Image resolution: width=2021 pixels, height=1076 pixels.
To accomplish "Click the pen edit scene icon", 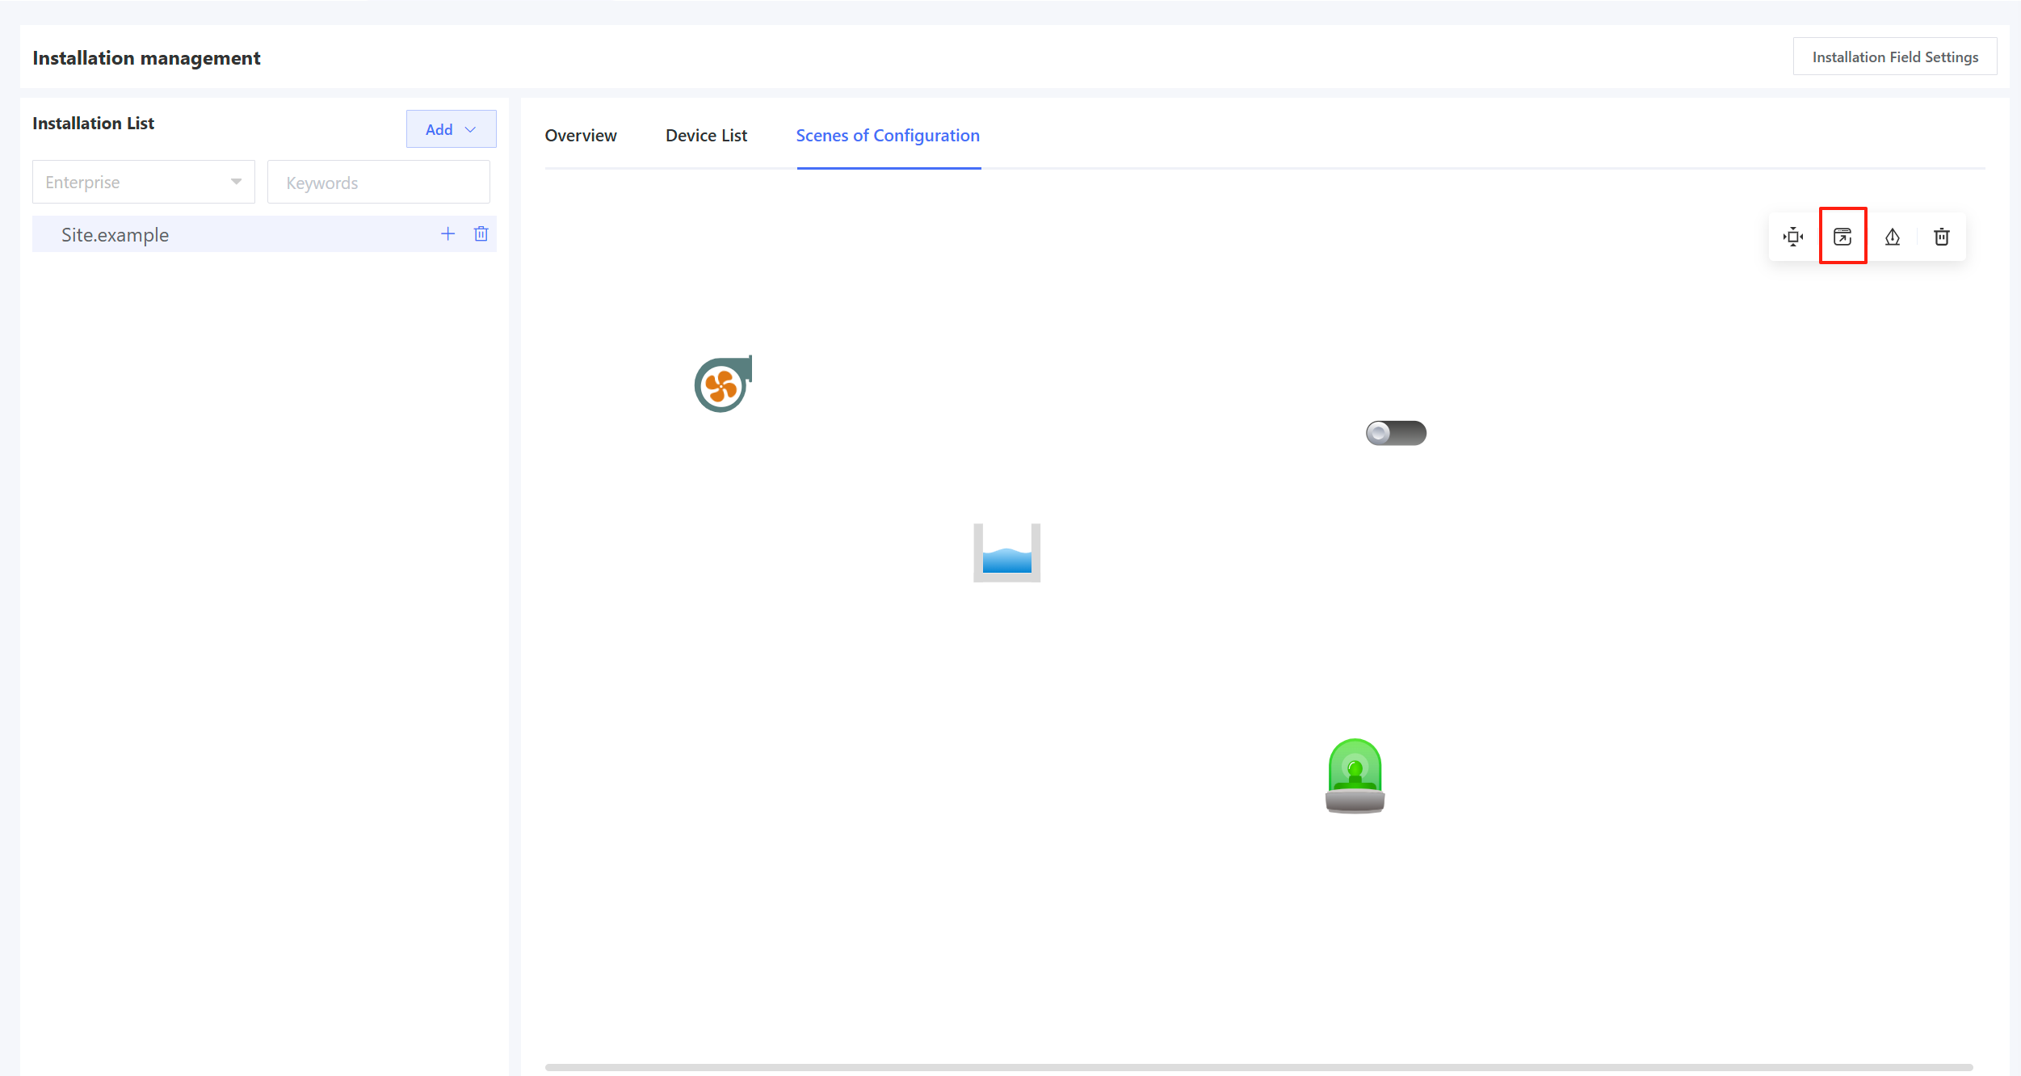I will 1893,237.
